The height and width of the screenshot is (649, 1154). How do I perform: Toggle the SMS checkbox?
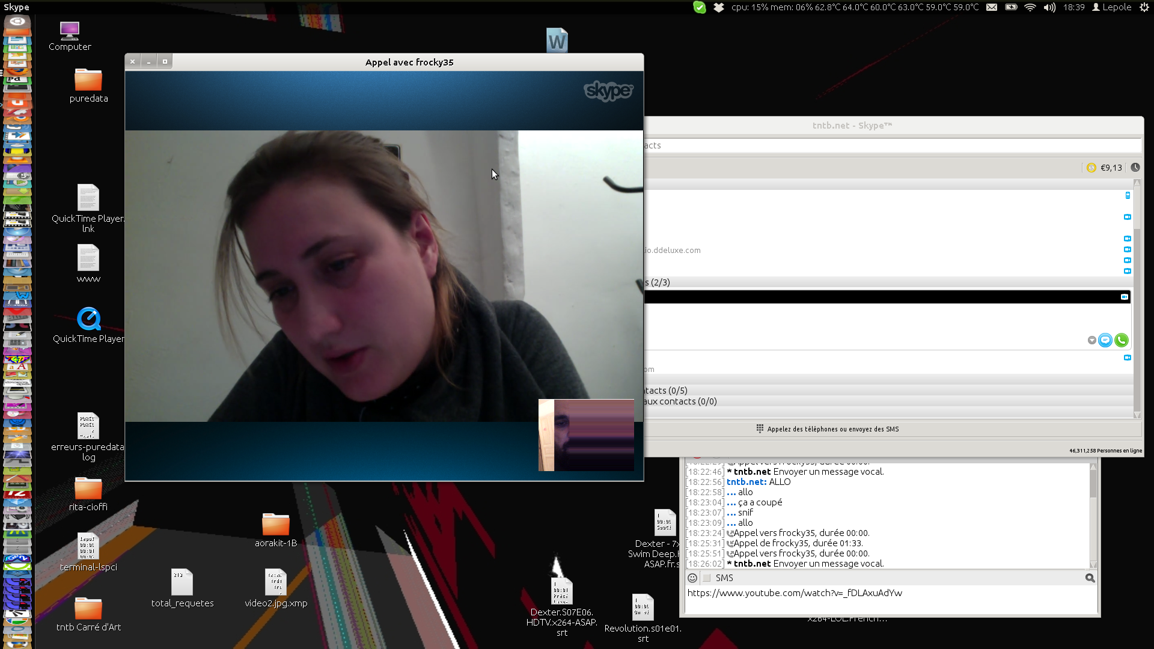(707, 578)
